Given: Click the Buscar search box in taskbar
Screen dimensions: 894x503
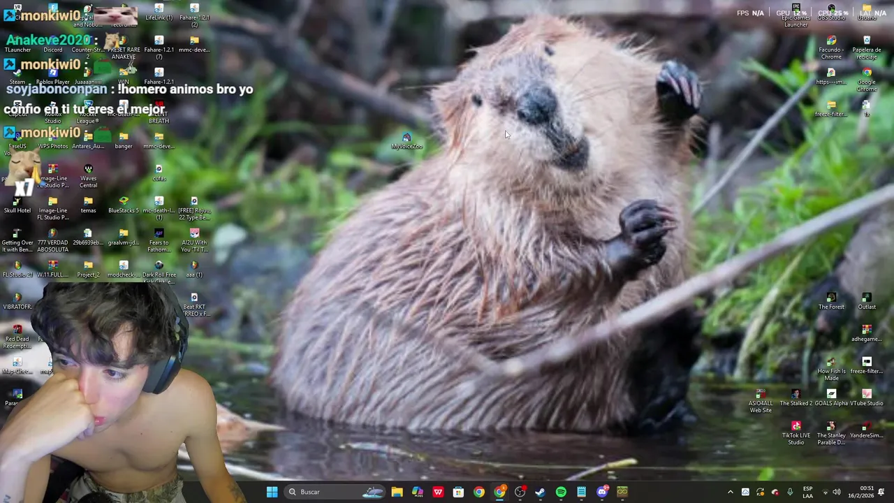Looking at the screenshot, I should click(335, 492).
